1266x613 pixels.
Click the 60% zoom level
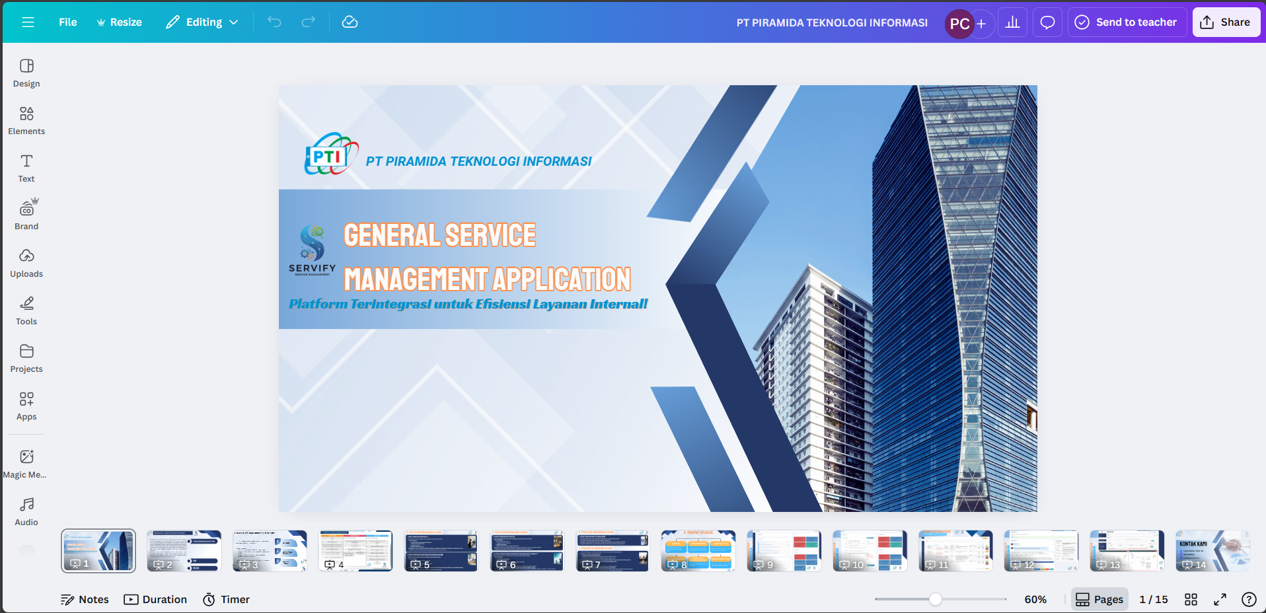(1035, 599)
